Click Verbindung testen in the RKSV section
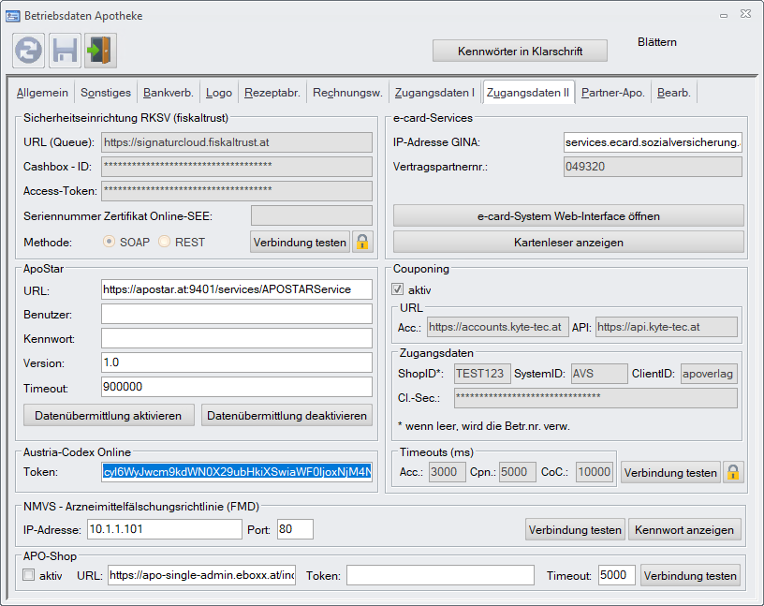The image size is (764, 606). (300, 242)
